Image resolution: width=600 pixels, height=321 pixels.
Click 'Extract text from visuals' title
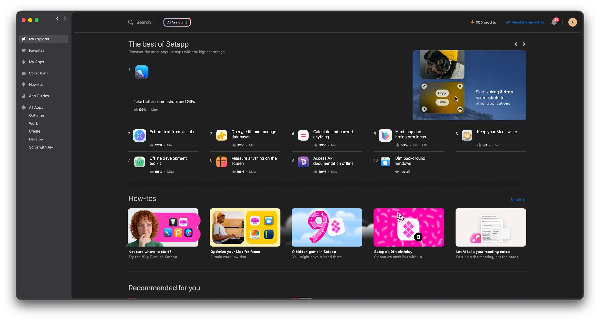(x=172, y=132)
